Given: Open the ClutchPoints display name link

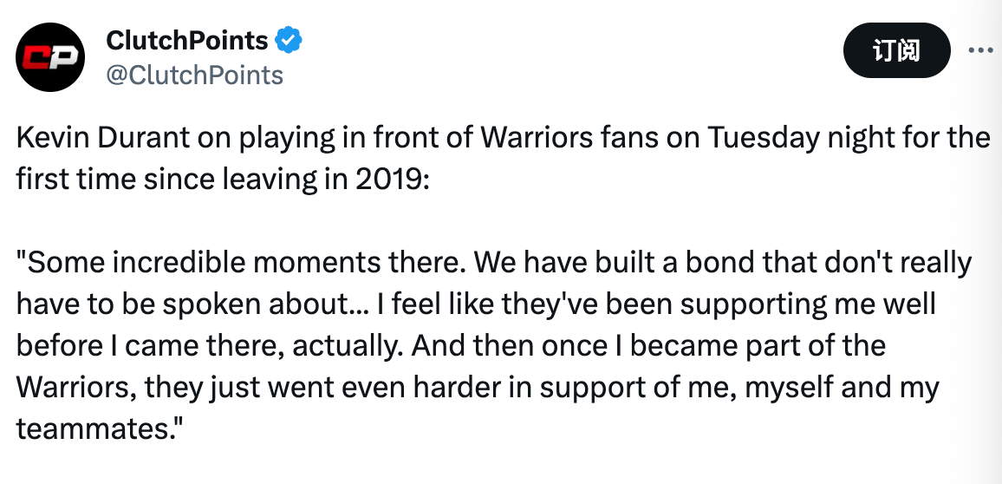Looking at the screenshot, I should coord(186,40).
